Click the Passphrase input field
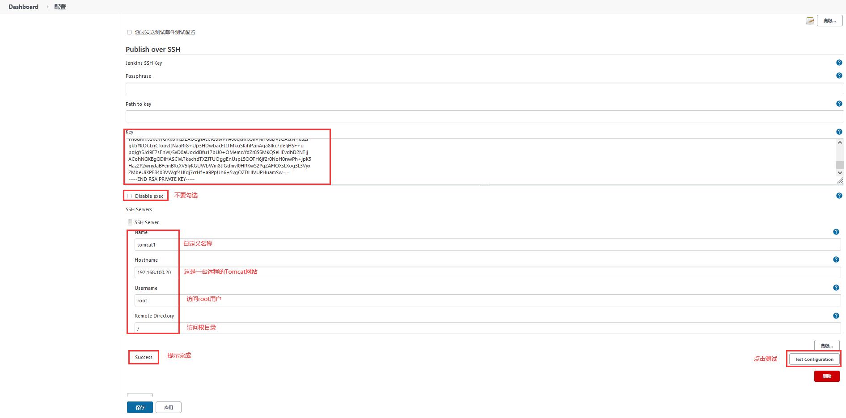The width and height of the screenshot is (846, 418). coord(485,88)
